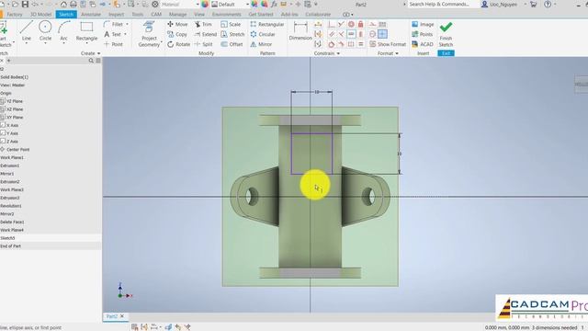The height and width of the screenshot is (331, 588).
Task: Apply the Equal constraint
Action: 361,44
